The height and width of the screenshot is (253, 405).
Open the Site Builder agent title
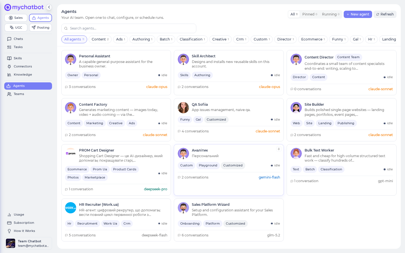pyautogui.click(x=314, y=105)
